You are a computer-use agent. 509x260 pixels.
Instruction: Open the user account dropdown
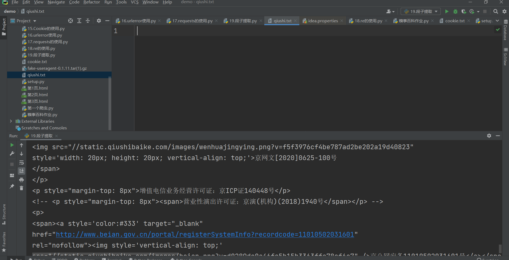click(390, 11)
